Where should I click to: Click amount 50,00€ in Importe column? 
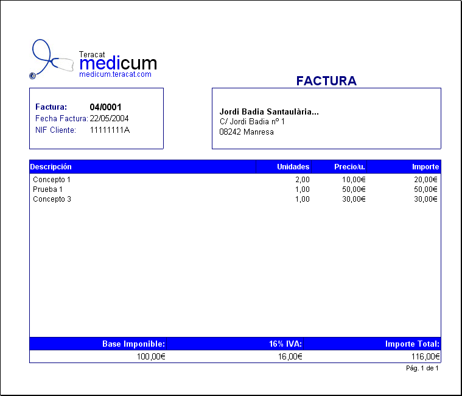[425, 189]
